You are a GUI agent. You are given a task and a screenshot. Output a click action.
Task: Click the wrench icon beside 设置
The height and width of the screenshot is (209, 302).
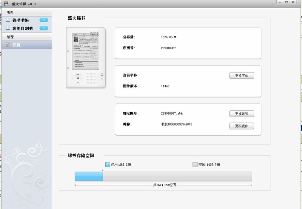pyautogui.click(x=8, y=45)
